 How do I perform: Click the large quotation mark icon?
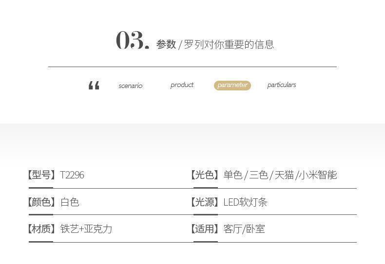click(x=94, y=86)
